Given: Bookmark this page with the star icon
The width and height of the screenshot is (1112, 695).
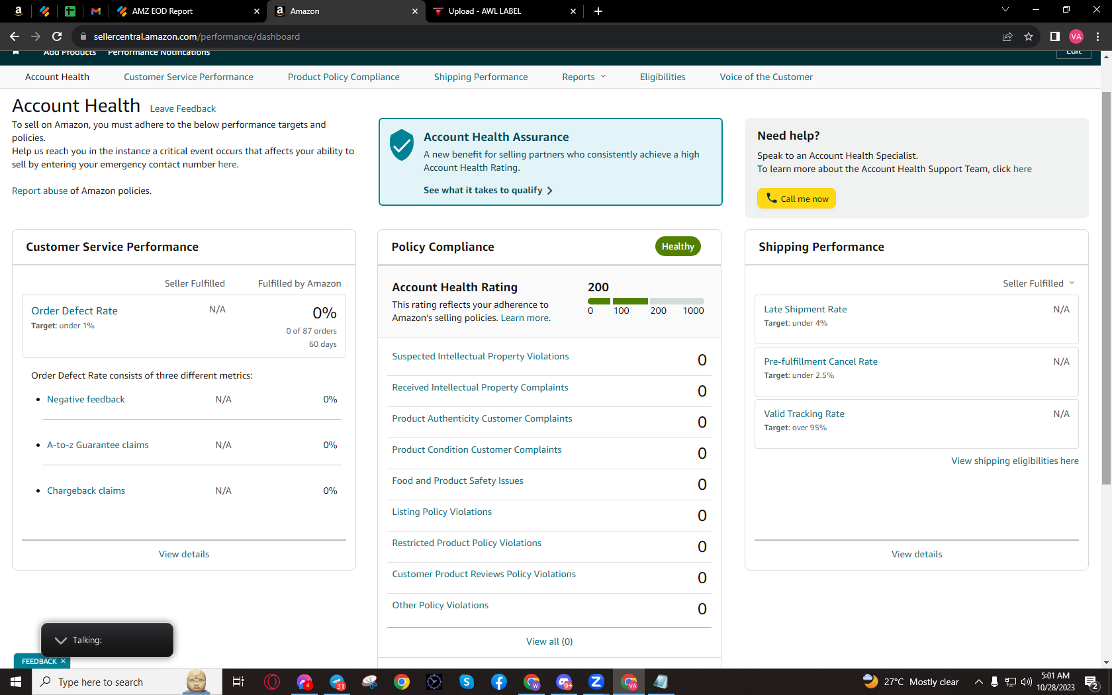Looking at the screenshot, I should pyautogui.click(x=1029, y=36).
